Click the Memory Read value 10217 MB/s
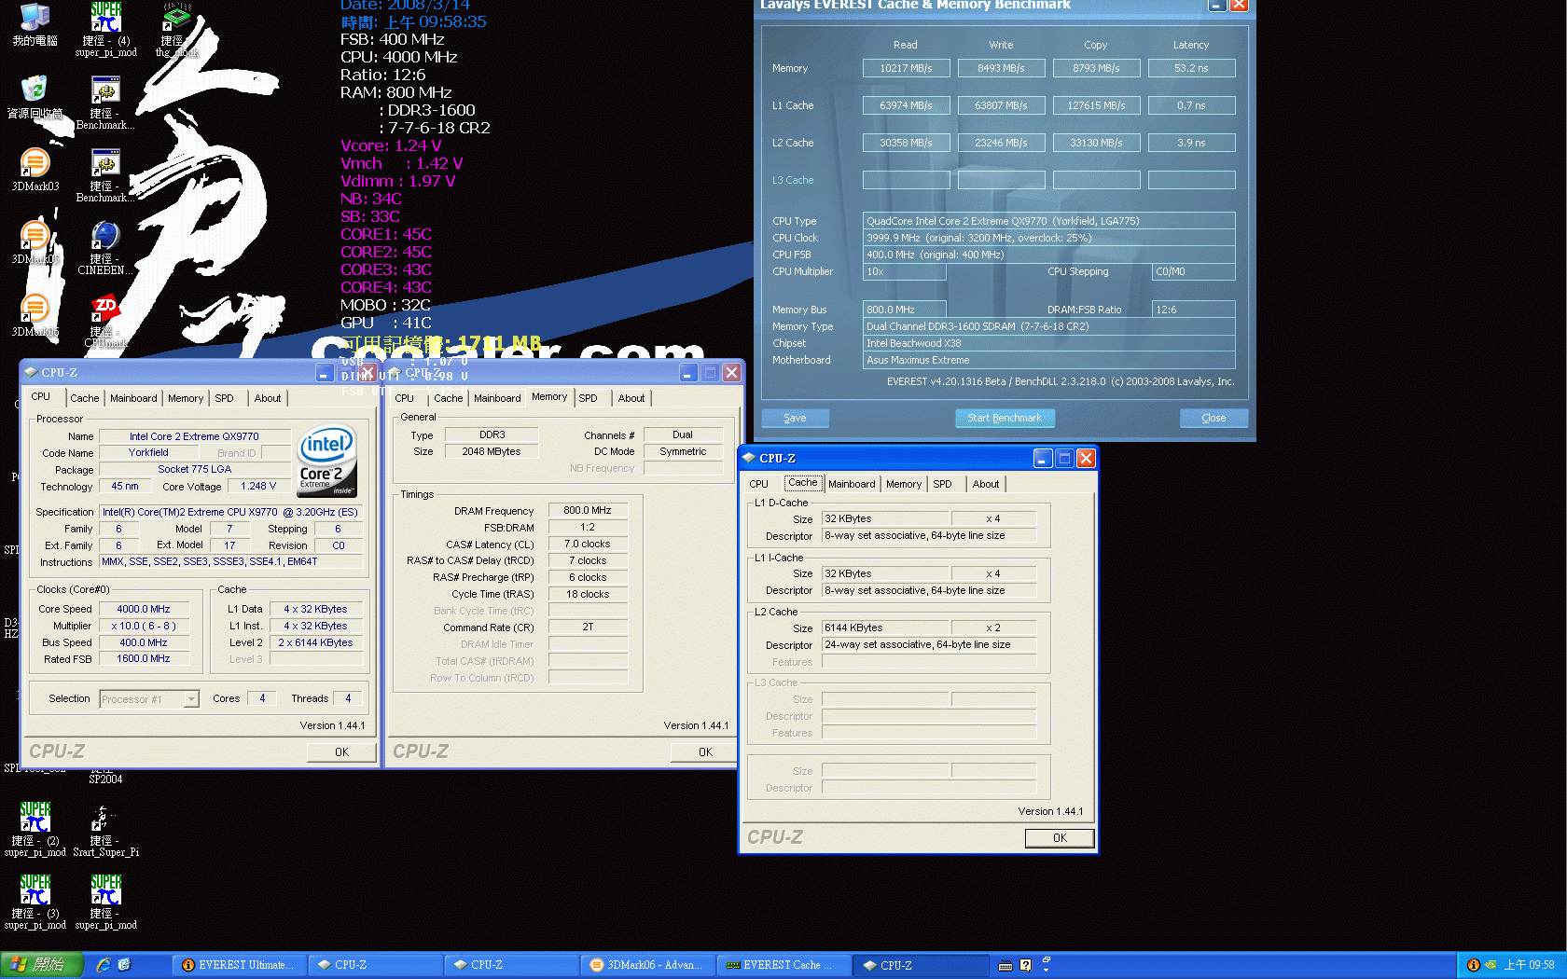 pos(906,68)
